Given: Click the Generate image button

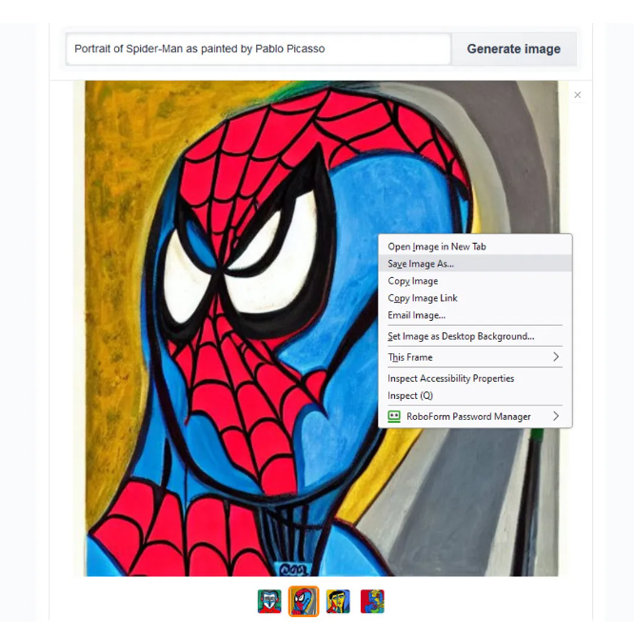Looking at the screenshot, I should (x=514, y=49).
